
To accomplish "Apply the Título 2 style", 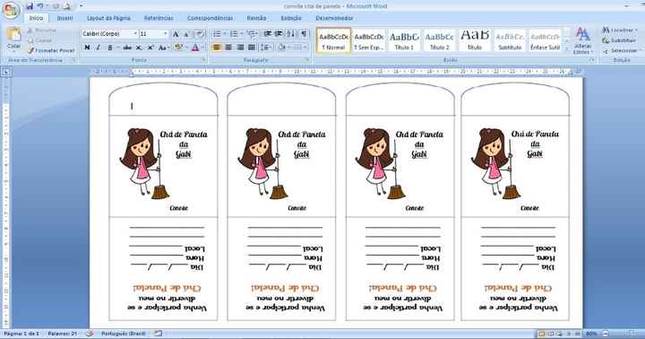I will (x=439, y=40).
